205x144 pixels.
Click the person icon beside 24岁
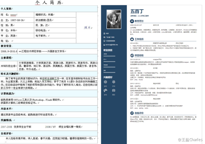click(x=104, y=33)
